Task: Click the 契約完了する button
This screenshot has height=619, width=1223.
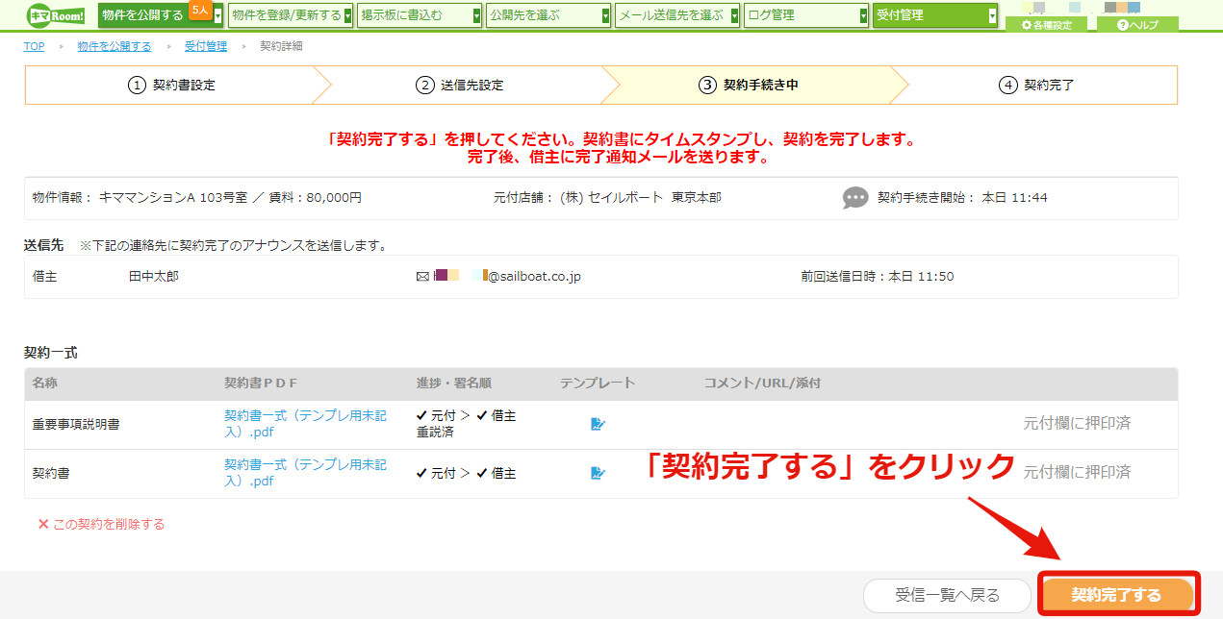Action: [x=1116, y=596]
